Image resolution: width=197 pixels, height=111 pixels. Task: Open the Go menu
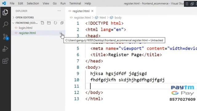(55, 3)
